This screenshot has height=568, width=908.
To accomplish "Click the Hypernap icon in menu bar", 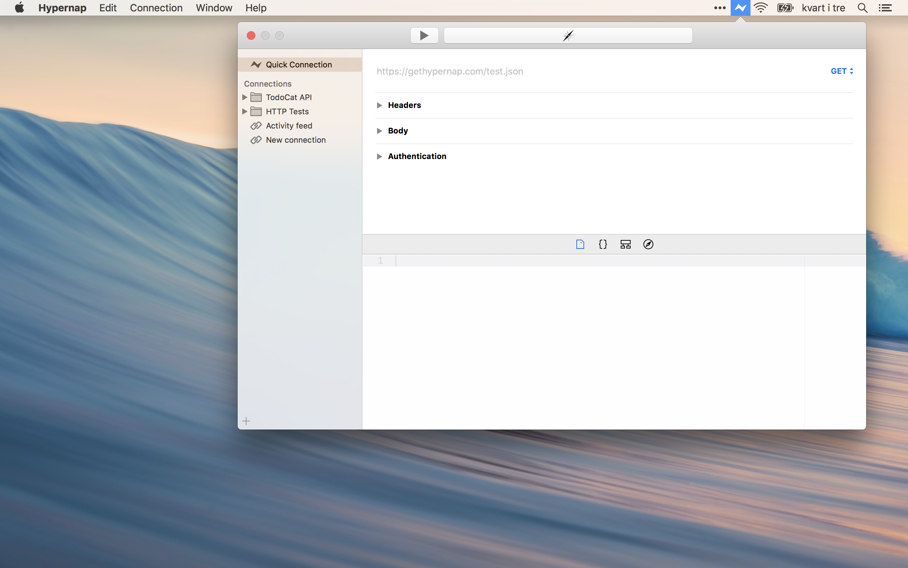I will click(740, 8).
